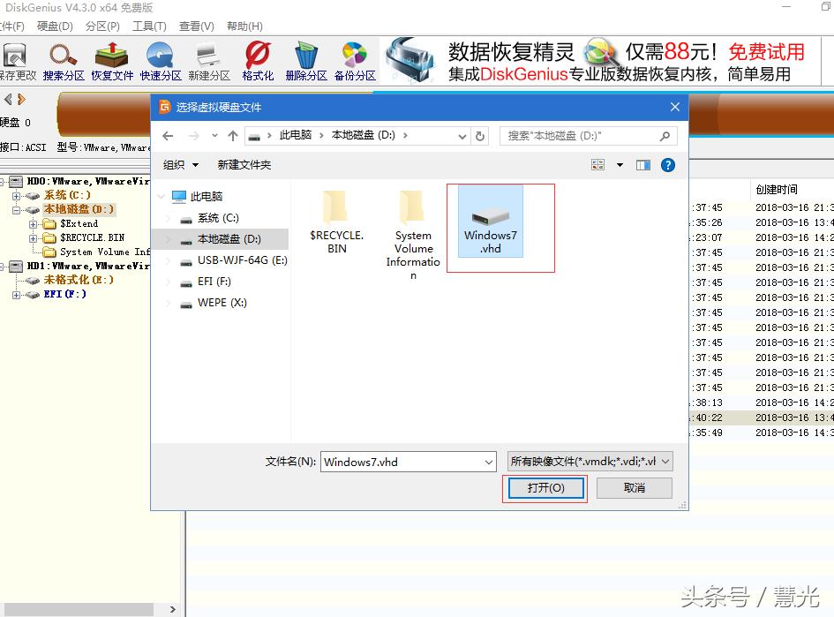Open the 恢复文件 file recovery tool
This screenshot has width=834, height=617.
pyautogui.click(x=110, y=59)
